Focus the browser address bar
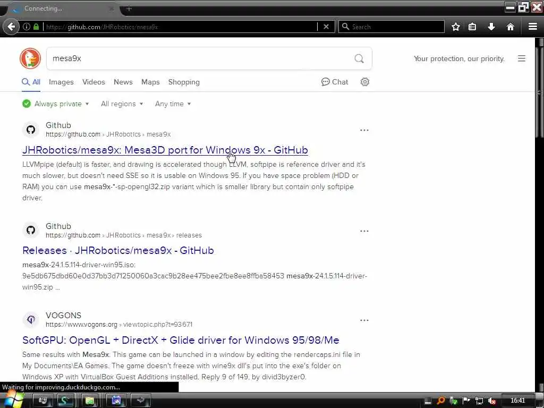 point(181,27)
